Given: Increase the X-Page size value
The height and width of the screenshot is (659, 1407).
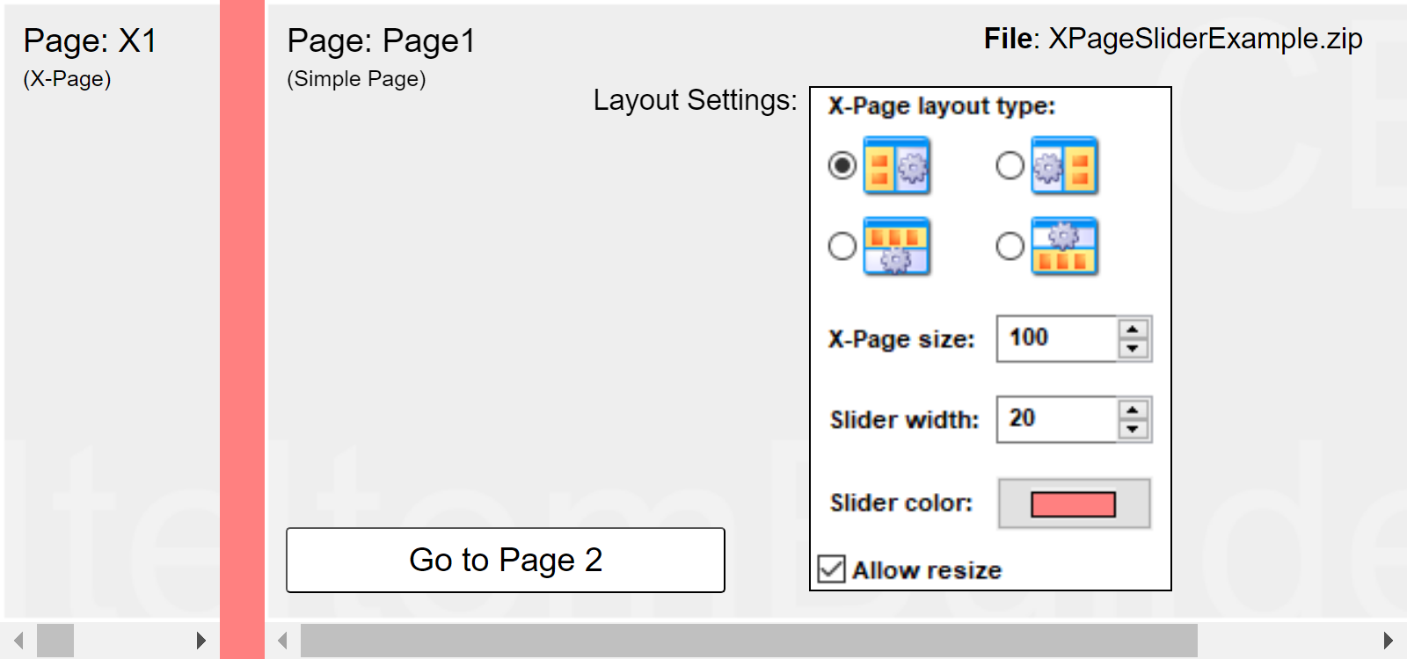Looking at the screenshot, I should (x=1133, y=329).
